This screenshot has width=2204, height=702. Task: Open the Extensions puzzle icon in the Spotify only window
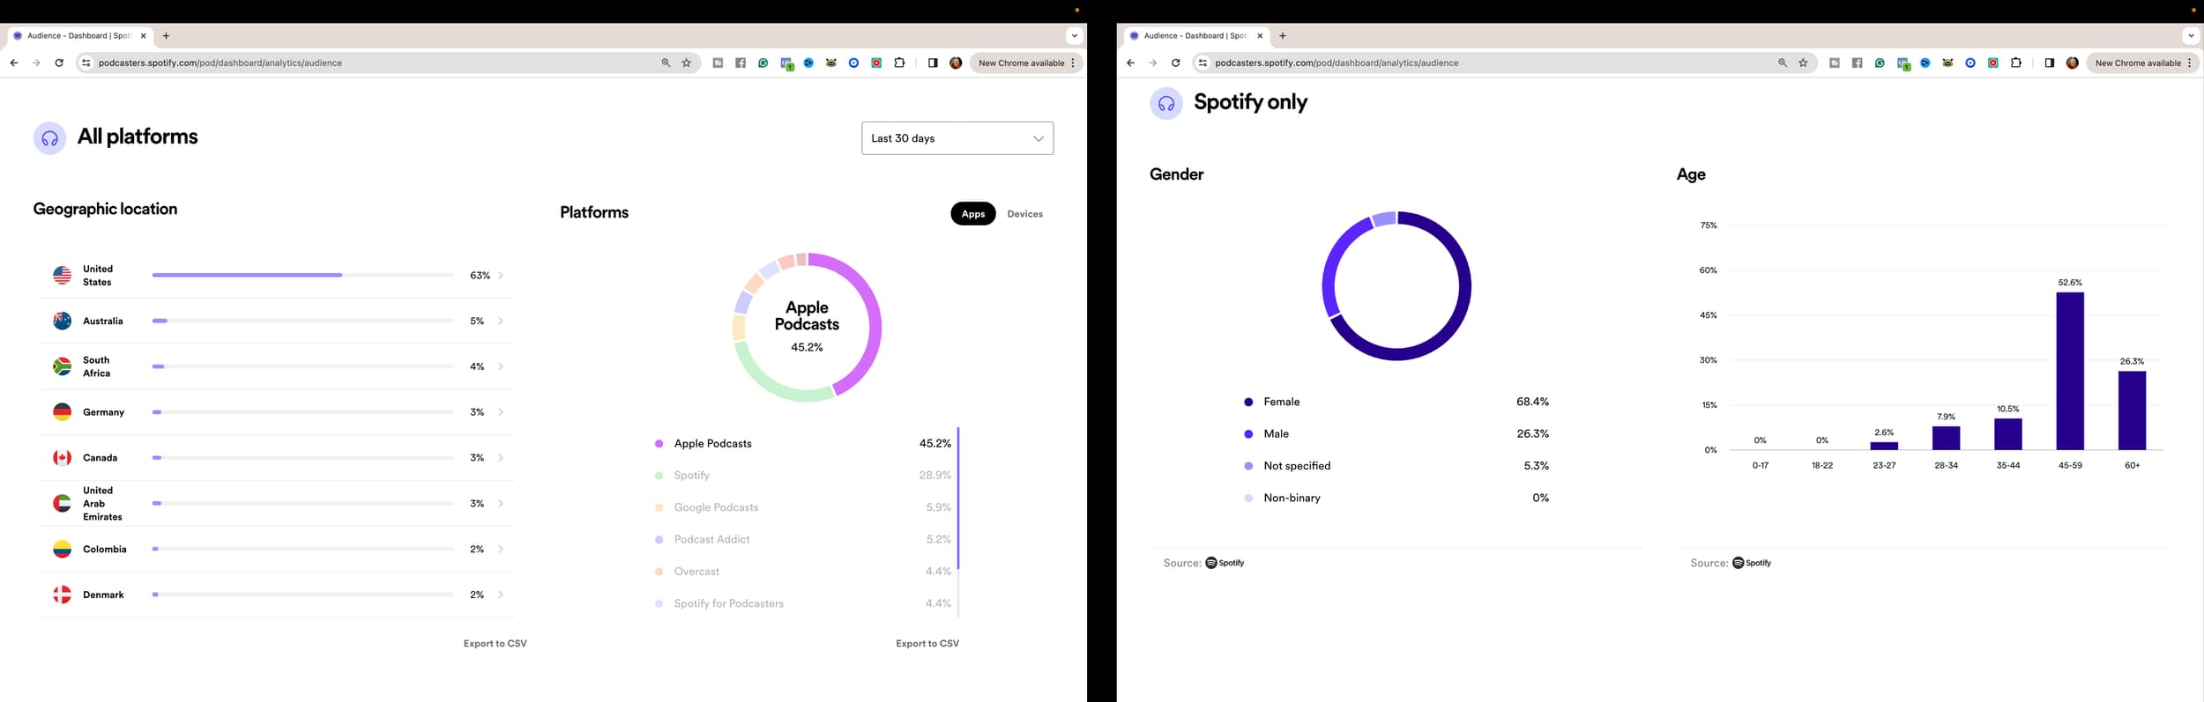2015,63
